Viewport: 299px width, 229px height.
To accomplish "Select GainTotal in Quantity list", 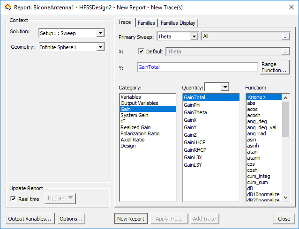I will (211, 97).
